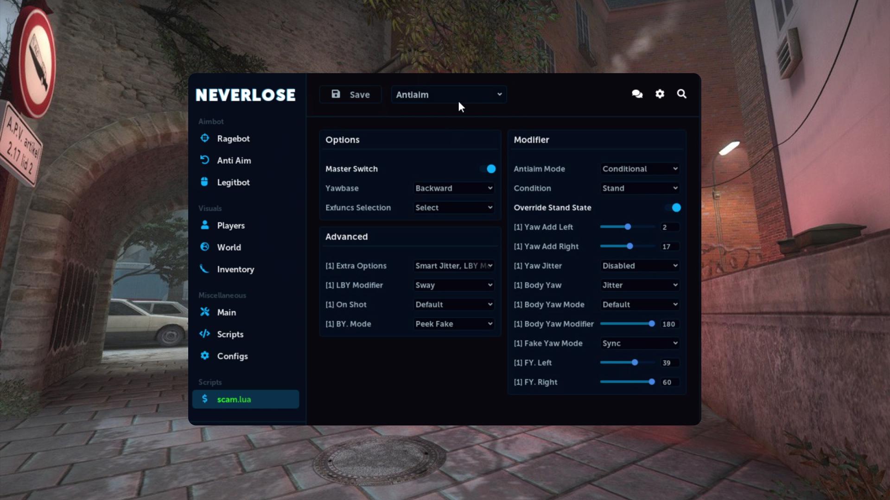This screenshot has width=890, height=500.
Task: Open the Yawbase dropdown
Action: 453,188
